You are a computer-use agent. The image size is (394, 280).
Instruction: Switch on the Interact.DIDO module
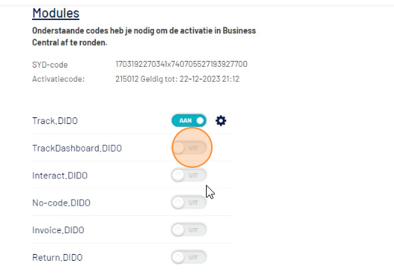(189, 175)
